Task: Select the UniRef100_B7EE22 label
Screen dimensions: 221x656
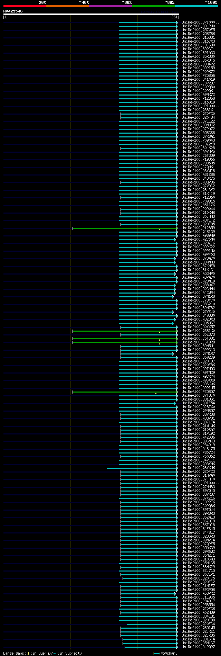Action: click(x=198, y=122)
